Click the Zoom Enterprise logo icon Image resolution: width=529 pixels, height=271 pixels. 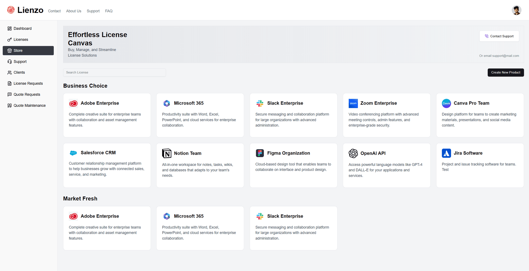coord(353,103)
